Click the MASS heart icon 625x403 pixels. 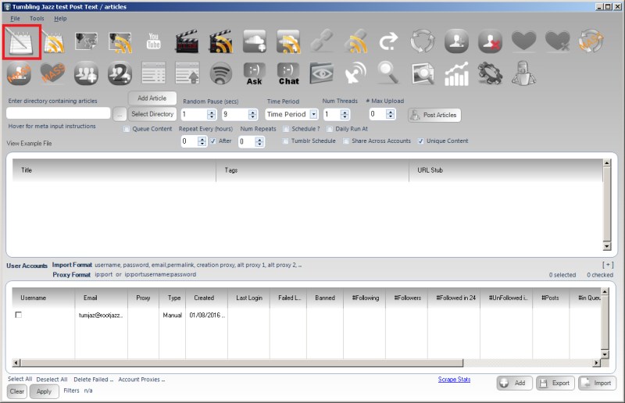click(52, 73)
